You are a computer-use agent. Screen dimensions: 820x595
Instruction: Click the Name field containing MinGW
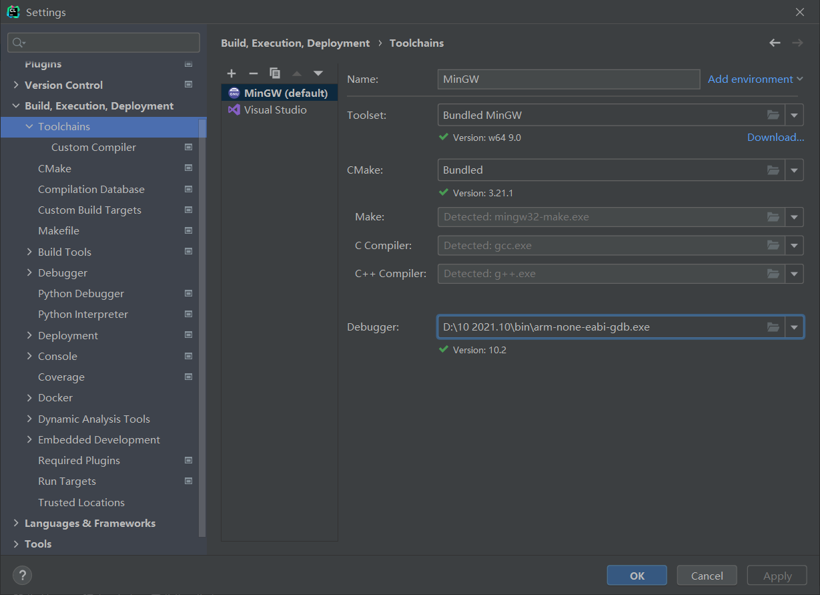[568, 79]
